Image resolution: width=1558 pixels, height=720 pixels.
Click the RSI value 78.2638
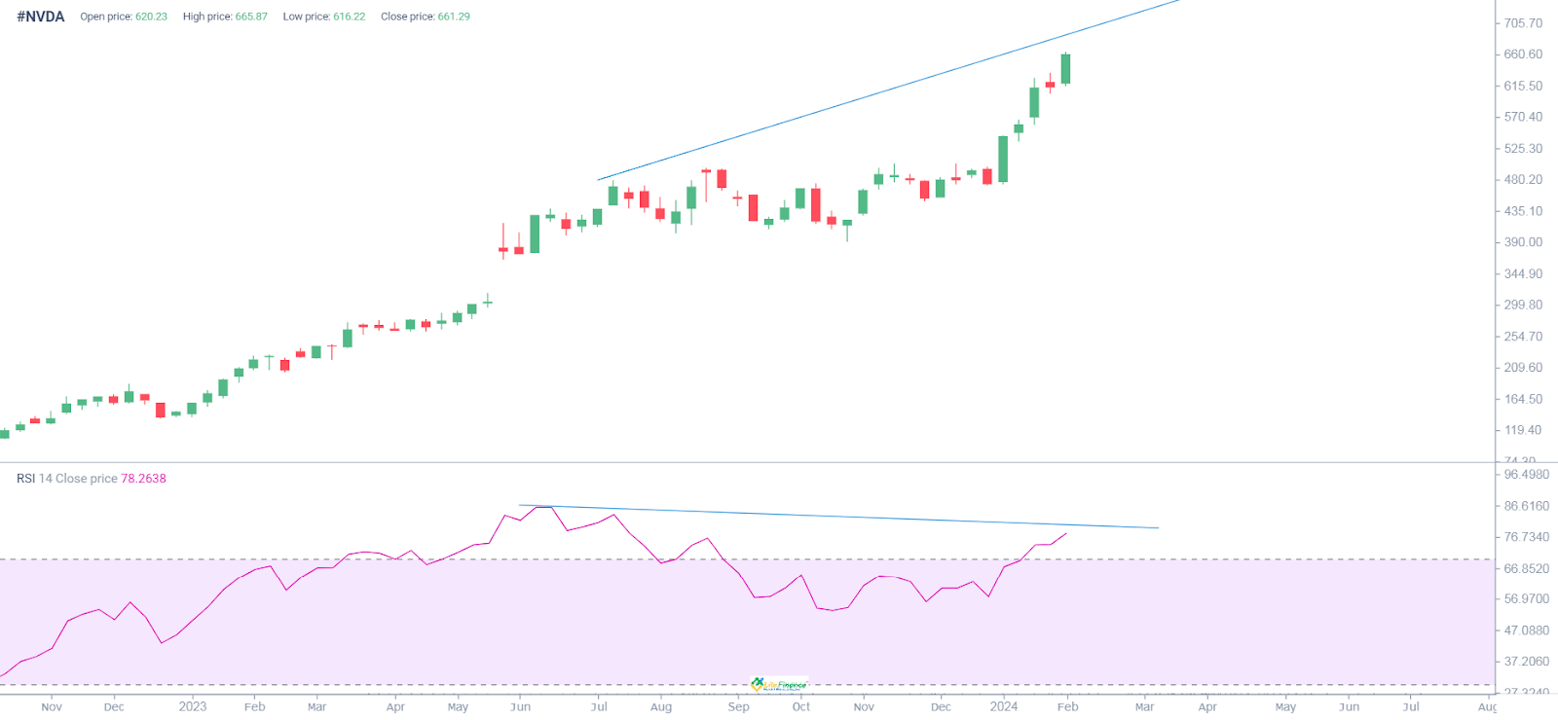(143, 479)
